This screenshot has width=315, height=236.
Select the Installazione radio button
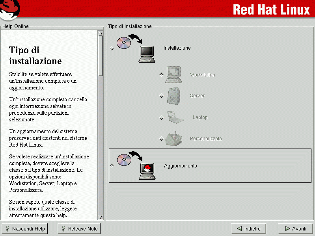112,48
